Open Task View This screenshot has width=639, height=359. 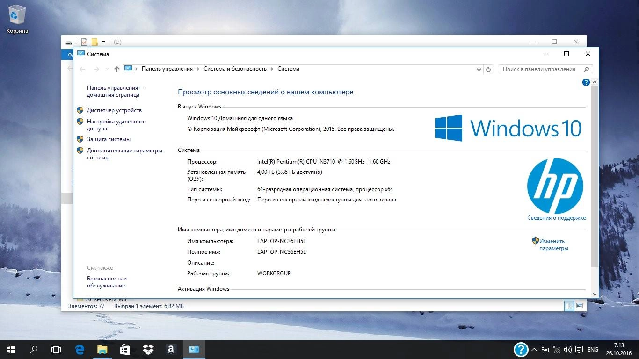[56, 349]
